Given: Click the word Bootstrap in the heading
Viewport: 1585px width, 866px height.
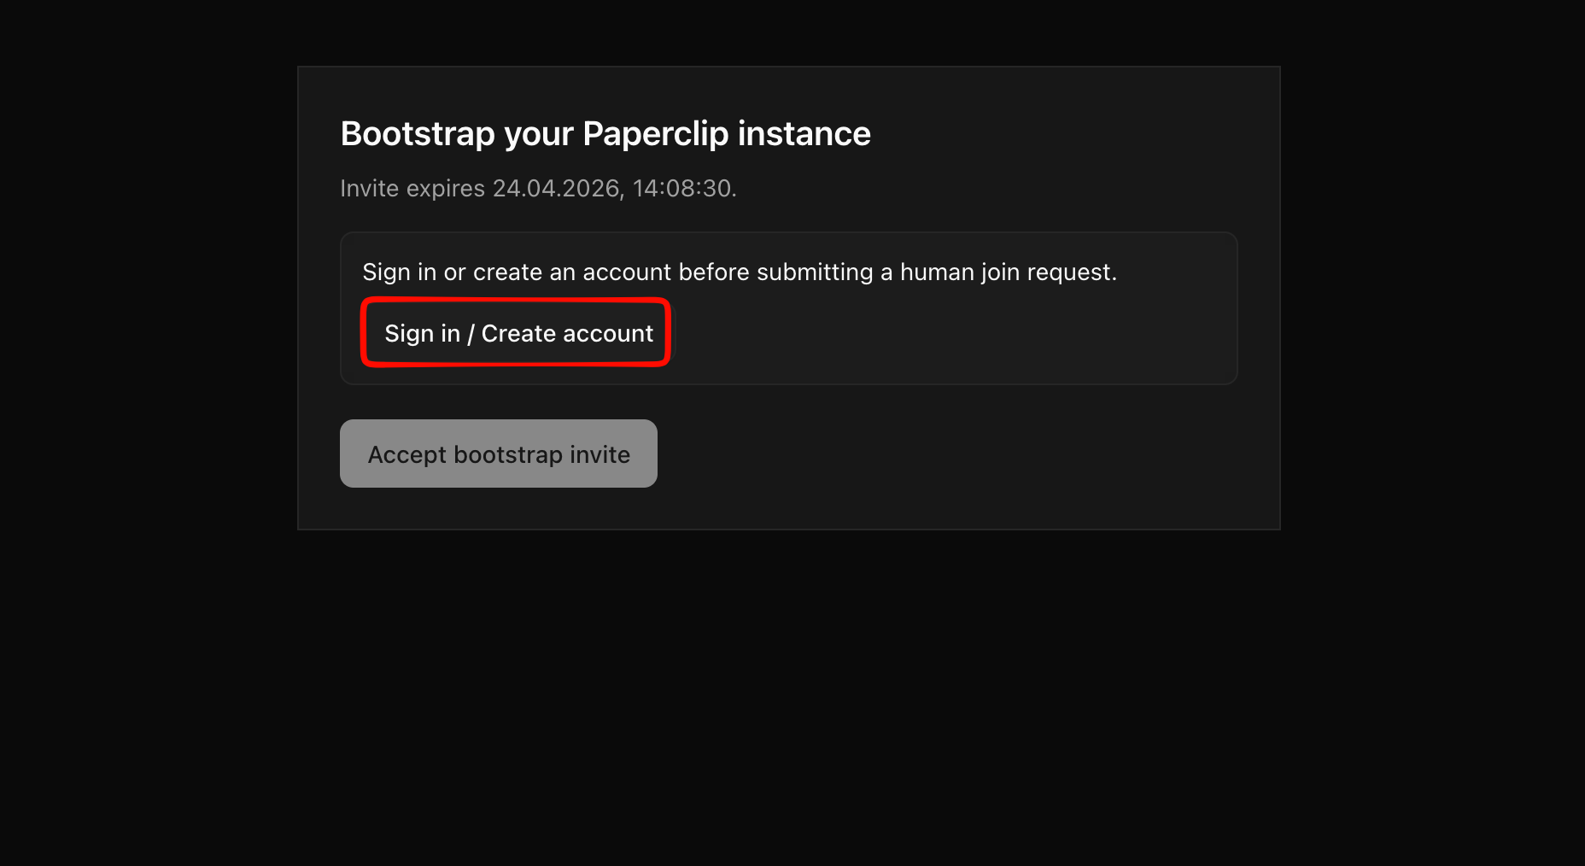Looking at the screenshot, I should [x=418, y=134].
